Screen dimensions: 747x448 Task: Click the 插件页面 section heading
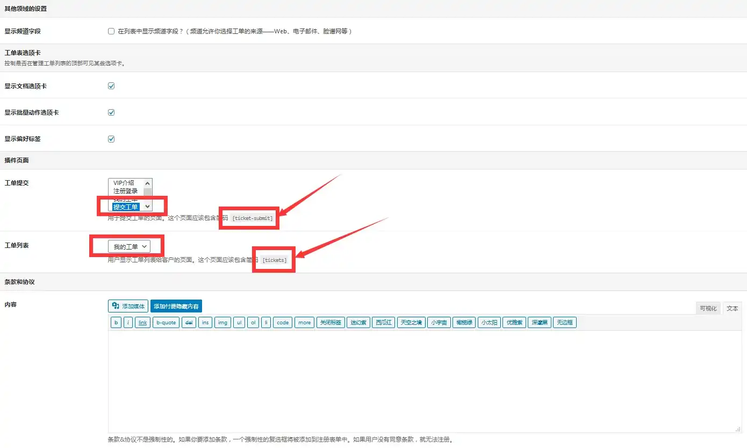[x=16, y=160]
